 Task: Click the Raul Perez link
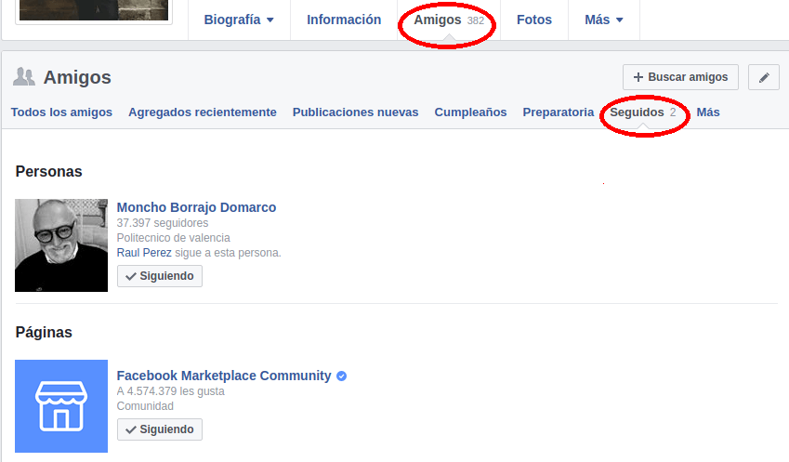144,253
